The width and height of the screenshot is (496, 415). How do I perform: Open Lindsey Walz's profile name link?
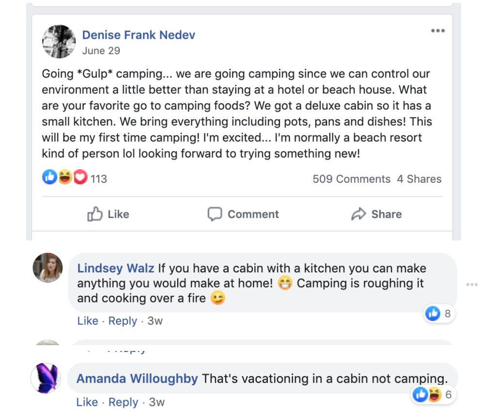point(116,268)
